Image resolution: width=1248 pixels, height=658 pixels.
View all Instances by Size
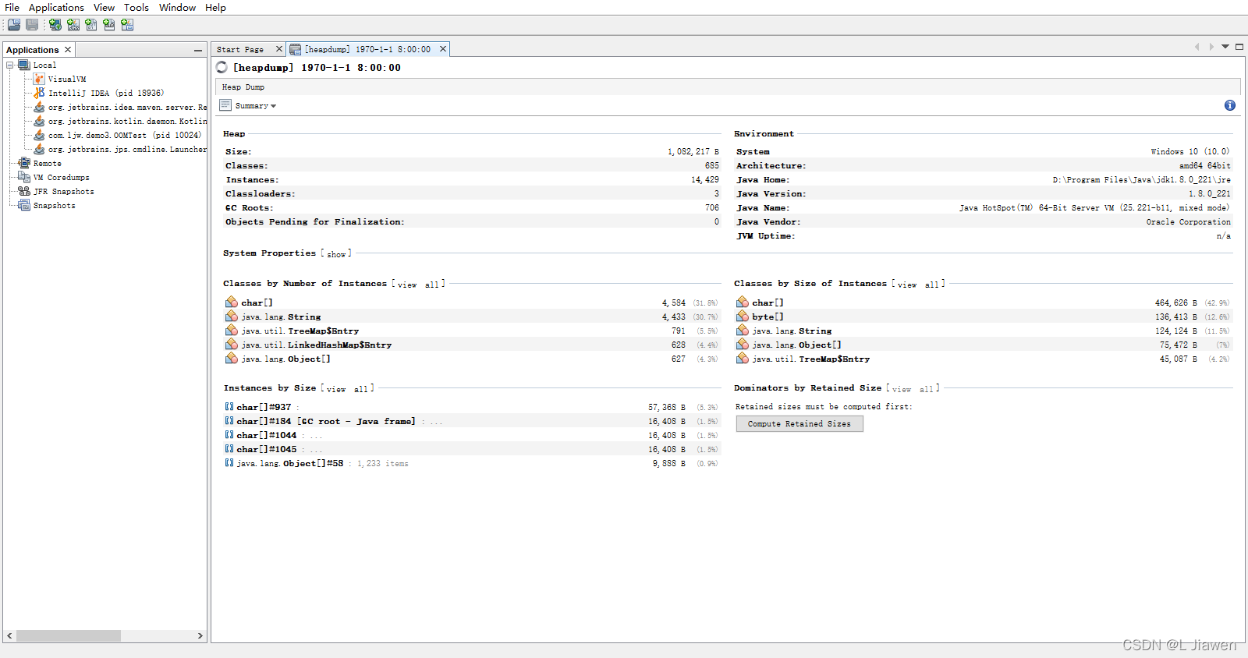coord(347,389)
